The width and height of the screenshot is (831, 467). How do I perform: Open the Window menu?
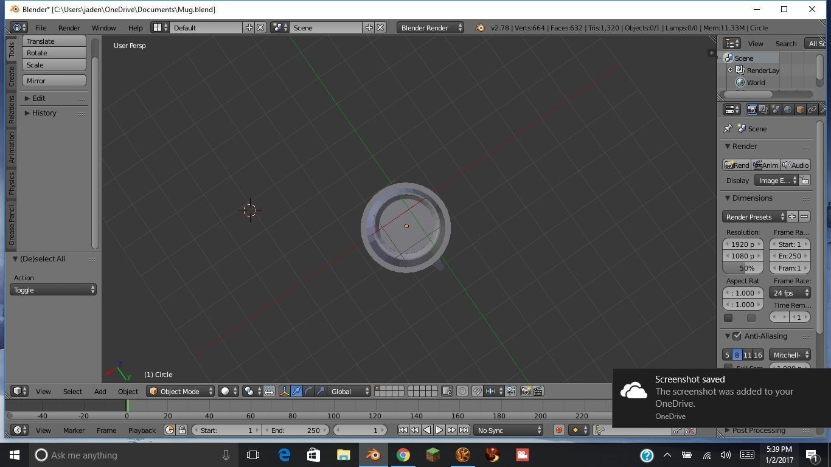click(103, 27)
